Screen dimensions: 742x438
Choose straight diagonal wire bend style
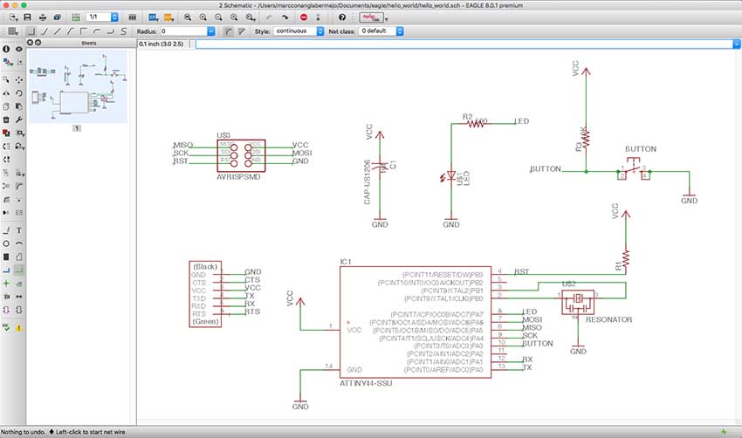click(x=58, y=31)
